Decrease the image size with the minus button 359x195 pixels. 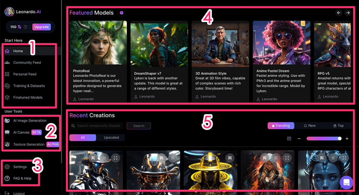299,139
